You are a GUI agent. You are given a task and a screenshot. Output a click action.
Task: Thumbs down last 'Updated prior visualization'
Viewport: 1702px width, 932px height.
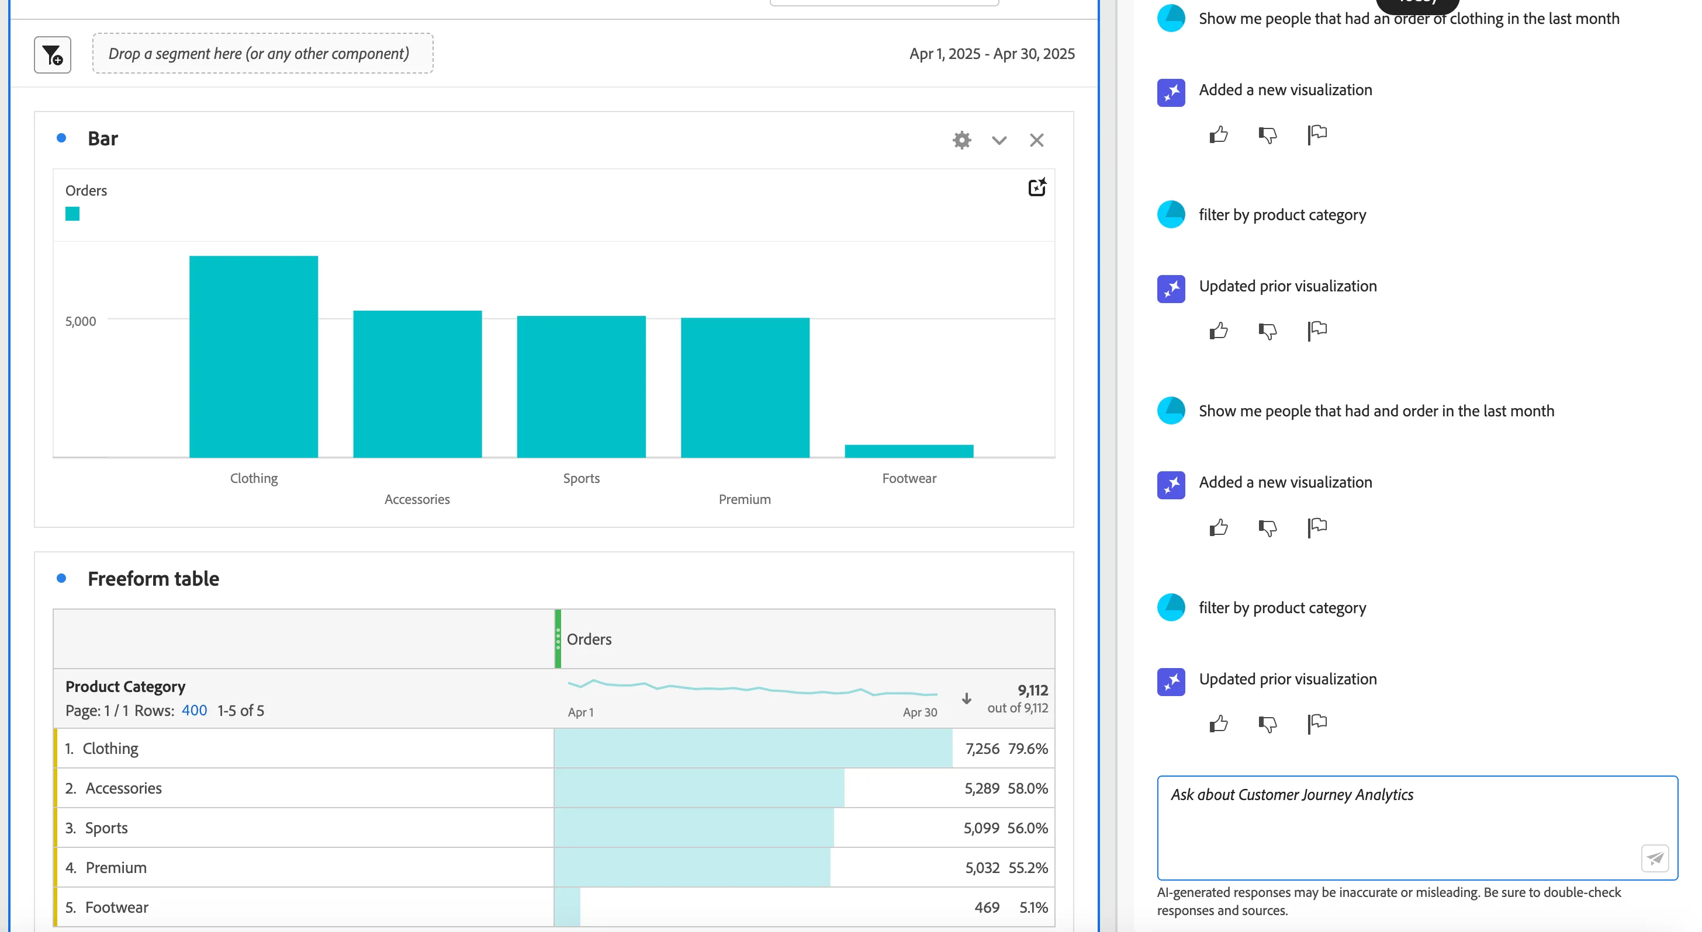[1267, 724]
